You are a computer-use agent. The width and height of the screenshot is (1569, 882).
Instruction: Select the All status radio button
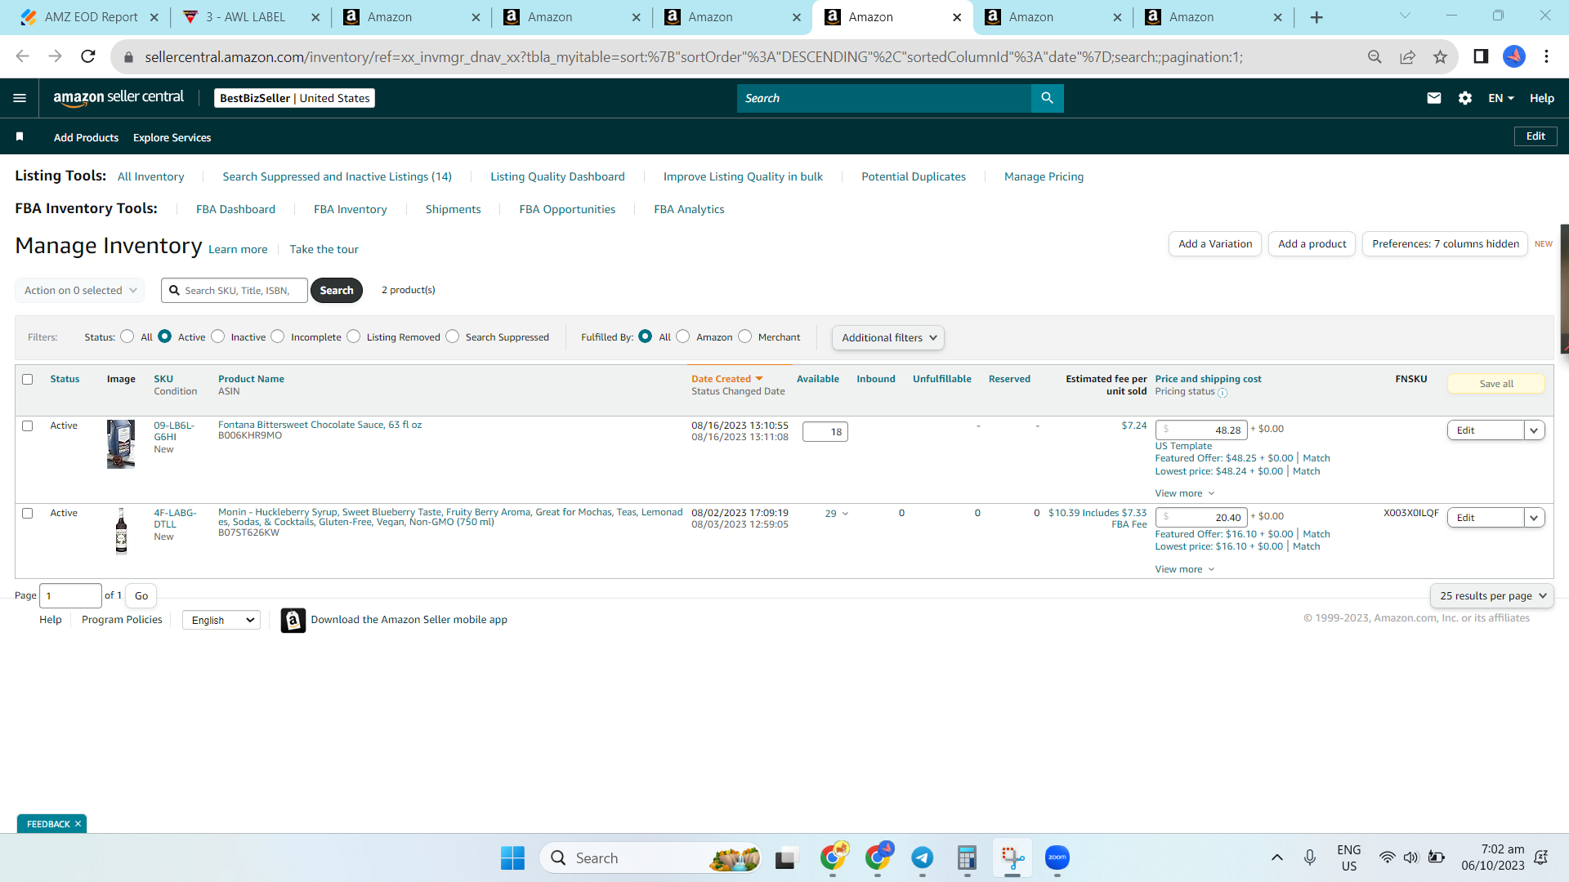point(127,336)
